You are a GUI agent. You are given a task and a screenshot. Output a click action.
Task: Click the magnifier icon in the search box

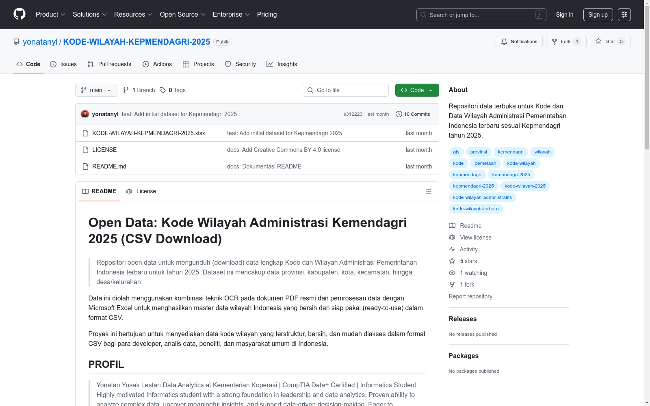423,15
